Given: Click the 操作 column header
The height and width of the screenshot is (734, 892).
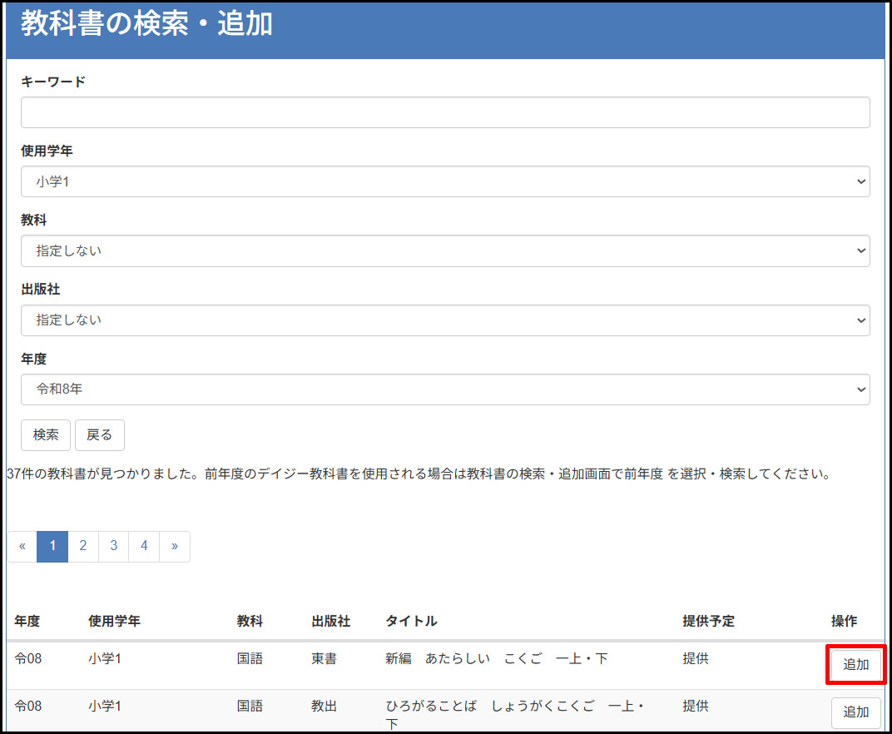Looking at the screenshot, I should (x=848, y=621).
